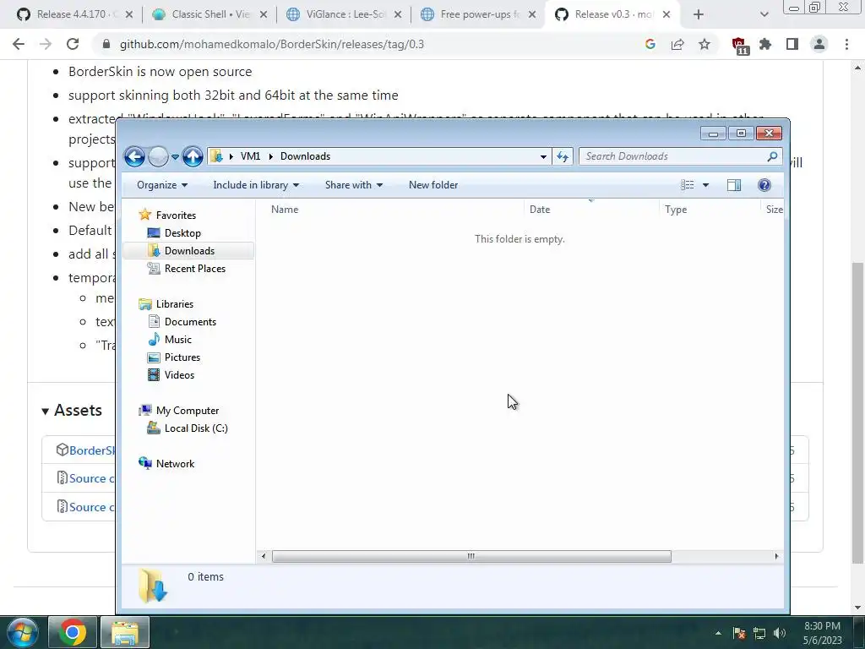This screenshot has width=865, height=649.
Task: Click Explorer's forward navigation arrow
Action: pos(158,156)
